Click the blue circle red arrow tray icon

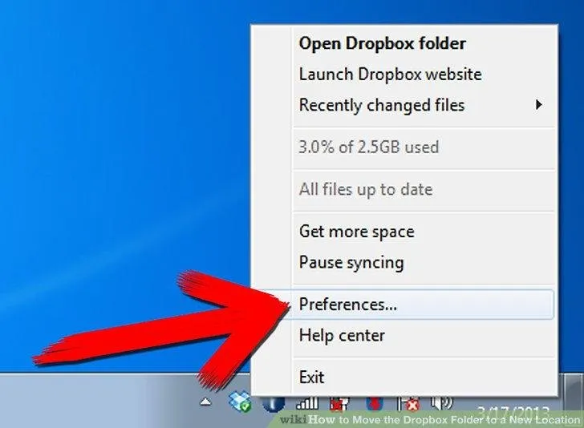click(x=375, y=404)
